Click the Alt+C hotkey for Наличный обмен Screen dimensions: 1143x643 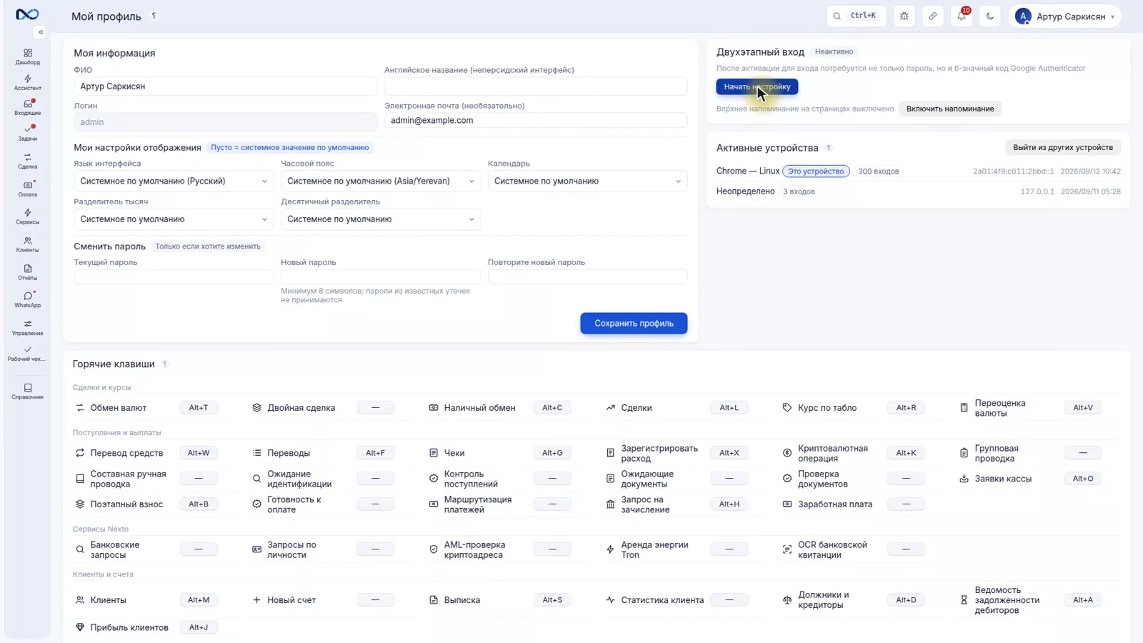click(x=552, y=407)
